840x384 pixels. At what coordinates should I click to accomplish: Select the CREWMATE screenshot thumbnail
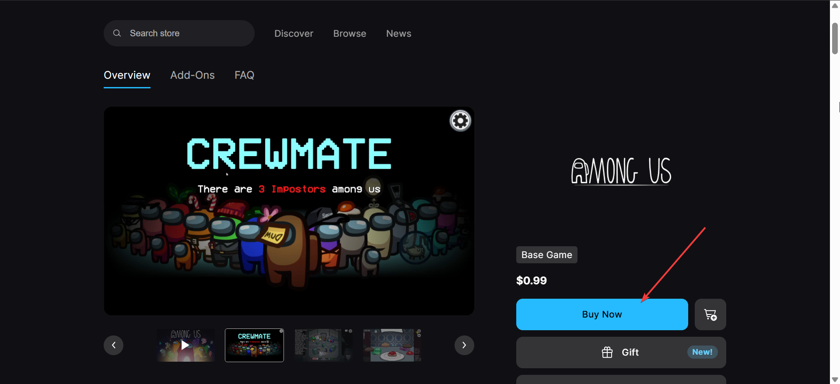254,345
